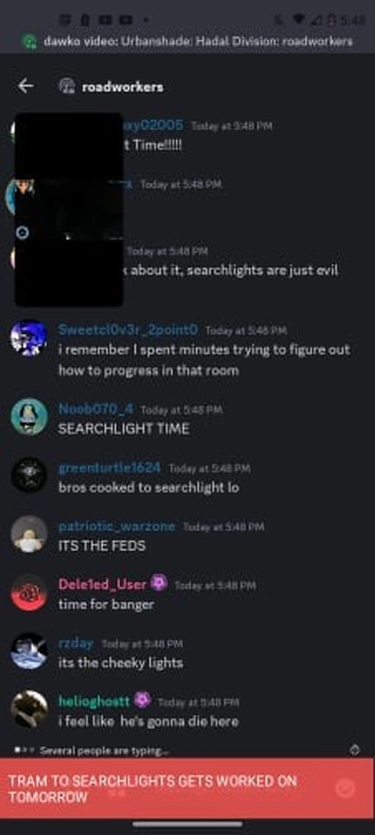Open the roadworkers thread title
This screenshot has height=835, width=375.
point(122,87)
